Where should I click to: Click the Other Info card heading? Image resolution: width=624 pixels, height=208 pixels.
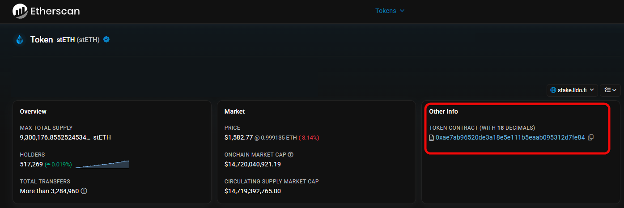point(443,111)
